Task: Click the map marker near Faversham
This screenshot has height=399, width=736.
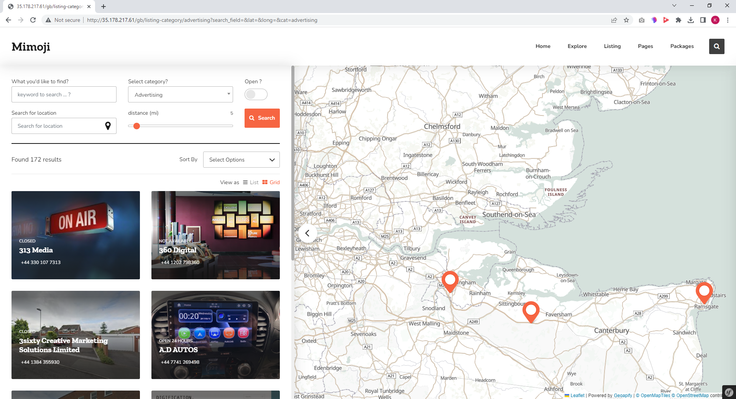Action: (x=531, y=311)
